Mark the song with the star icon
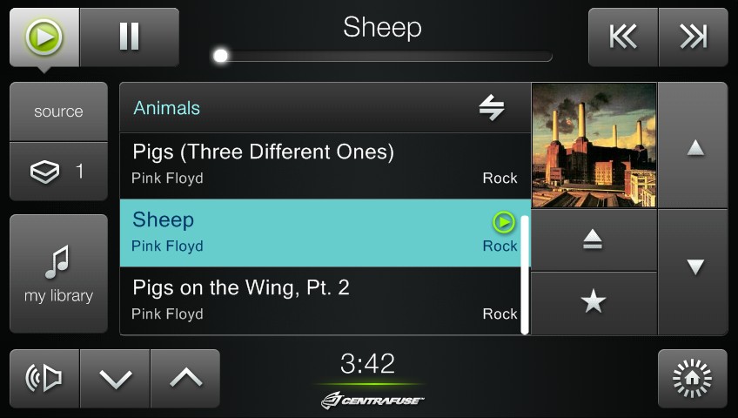This screenshot has width=738, height=418. coord(593,302)
